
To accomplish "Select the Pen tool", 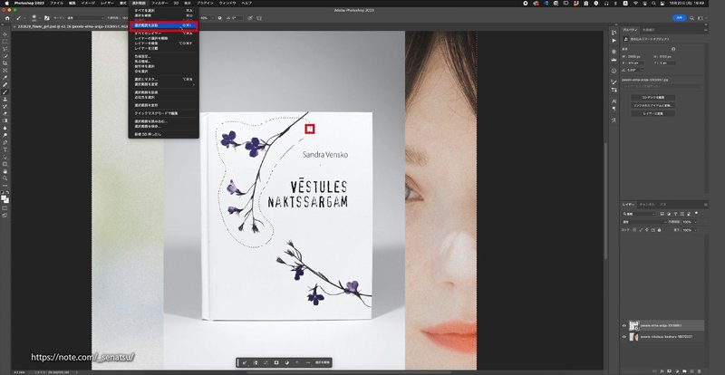I will [x=5, y=142].
